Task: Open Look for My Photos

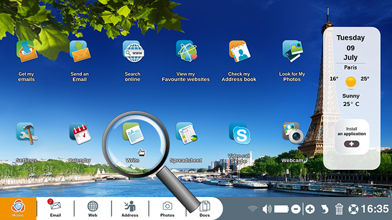Action: 292,51
